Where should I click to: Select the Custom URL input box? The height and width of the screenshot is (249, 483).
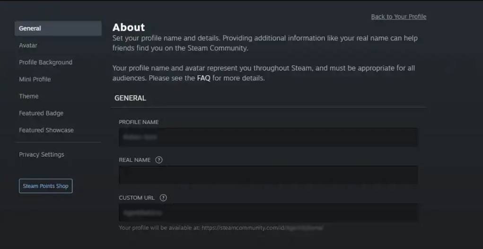268,213
